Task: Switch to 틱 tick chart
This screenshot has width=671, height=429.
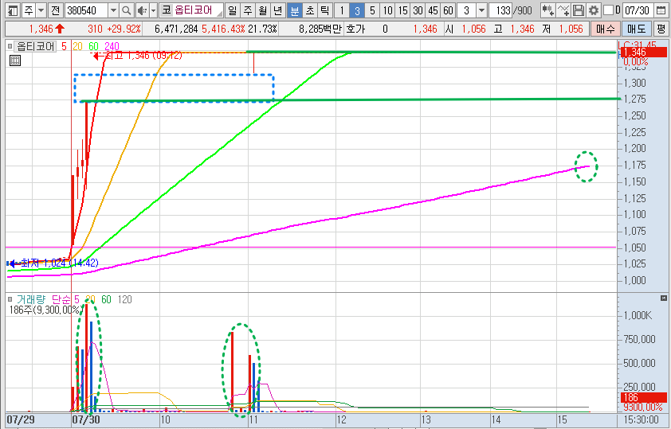Action: coord(325,10)
